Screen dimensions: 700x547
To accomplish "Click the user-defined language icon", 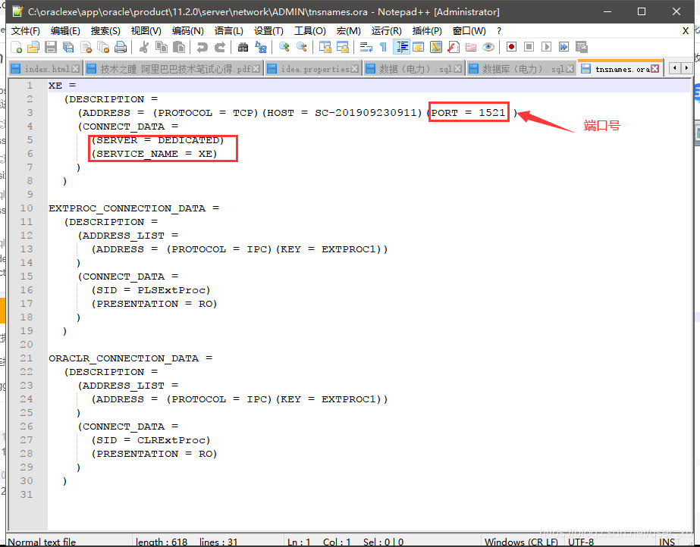I will (419, 47).
